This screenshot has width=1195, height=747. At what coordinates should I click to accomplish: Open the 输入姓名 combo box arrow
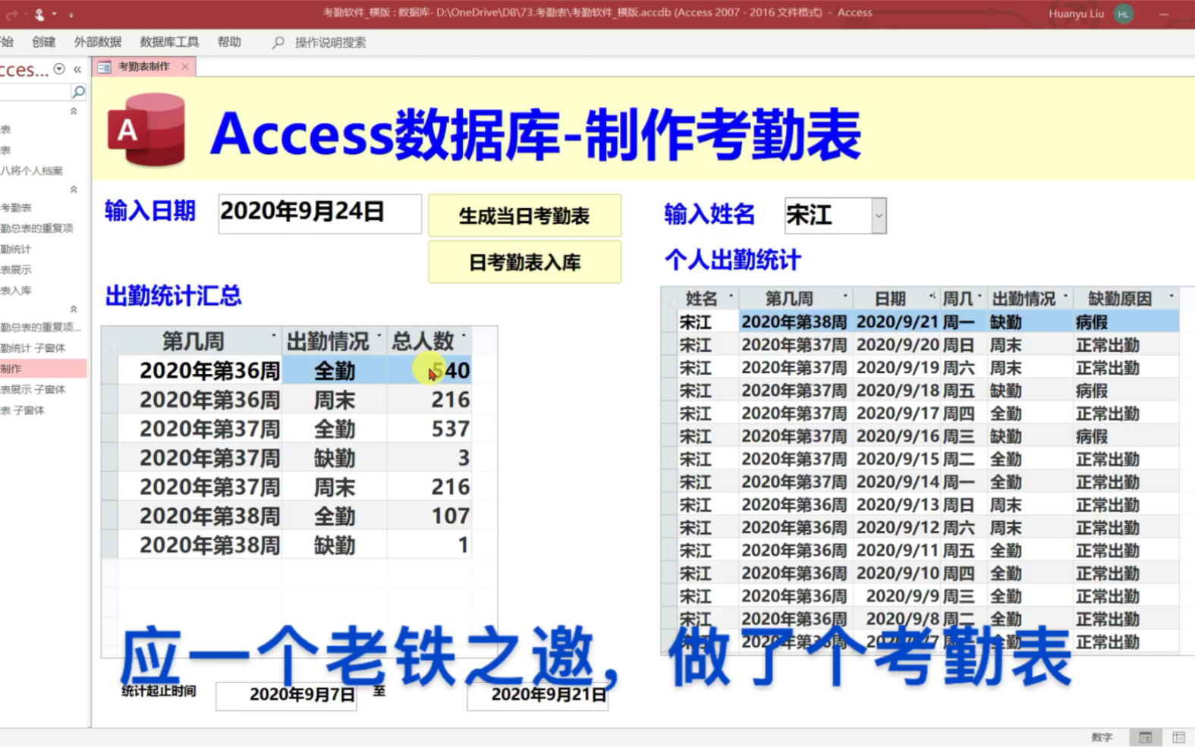tap(879, 216)
